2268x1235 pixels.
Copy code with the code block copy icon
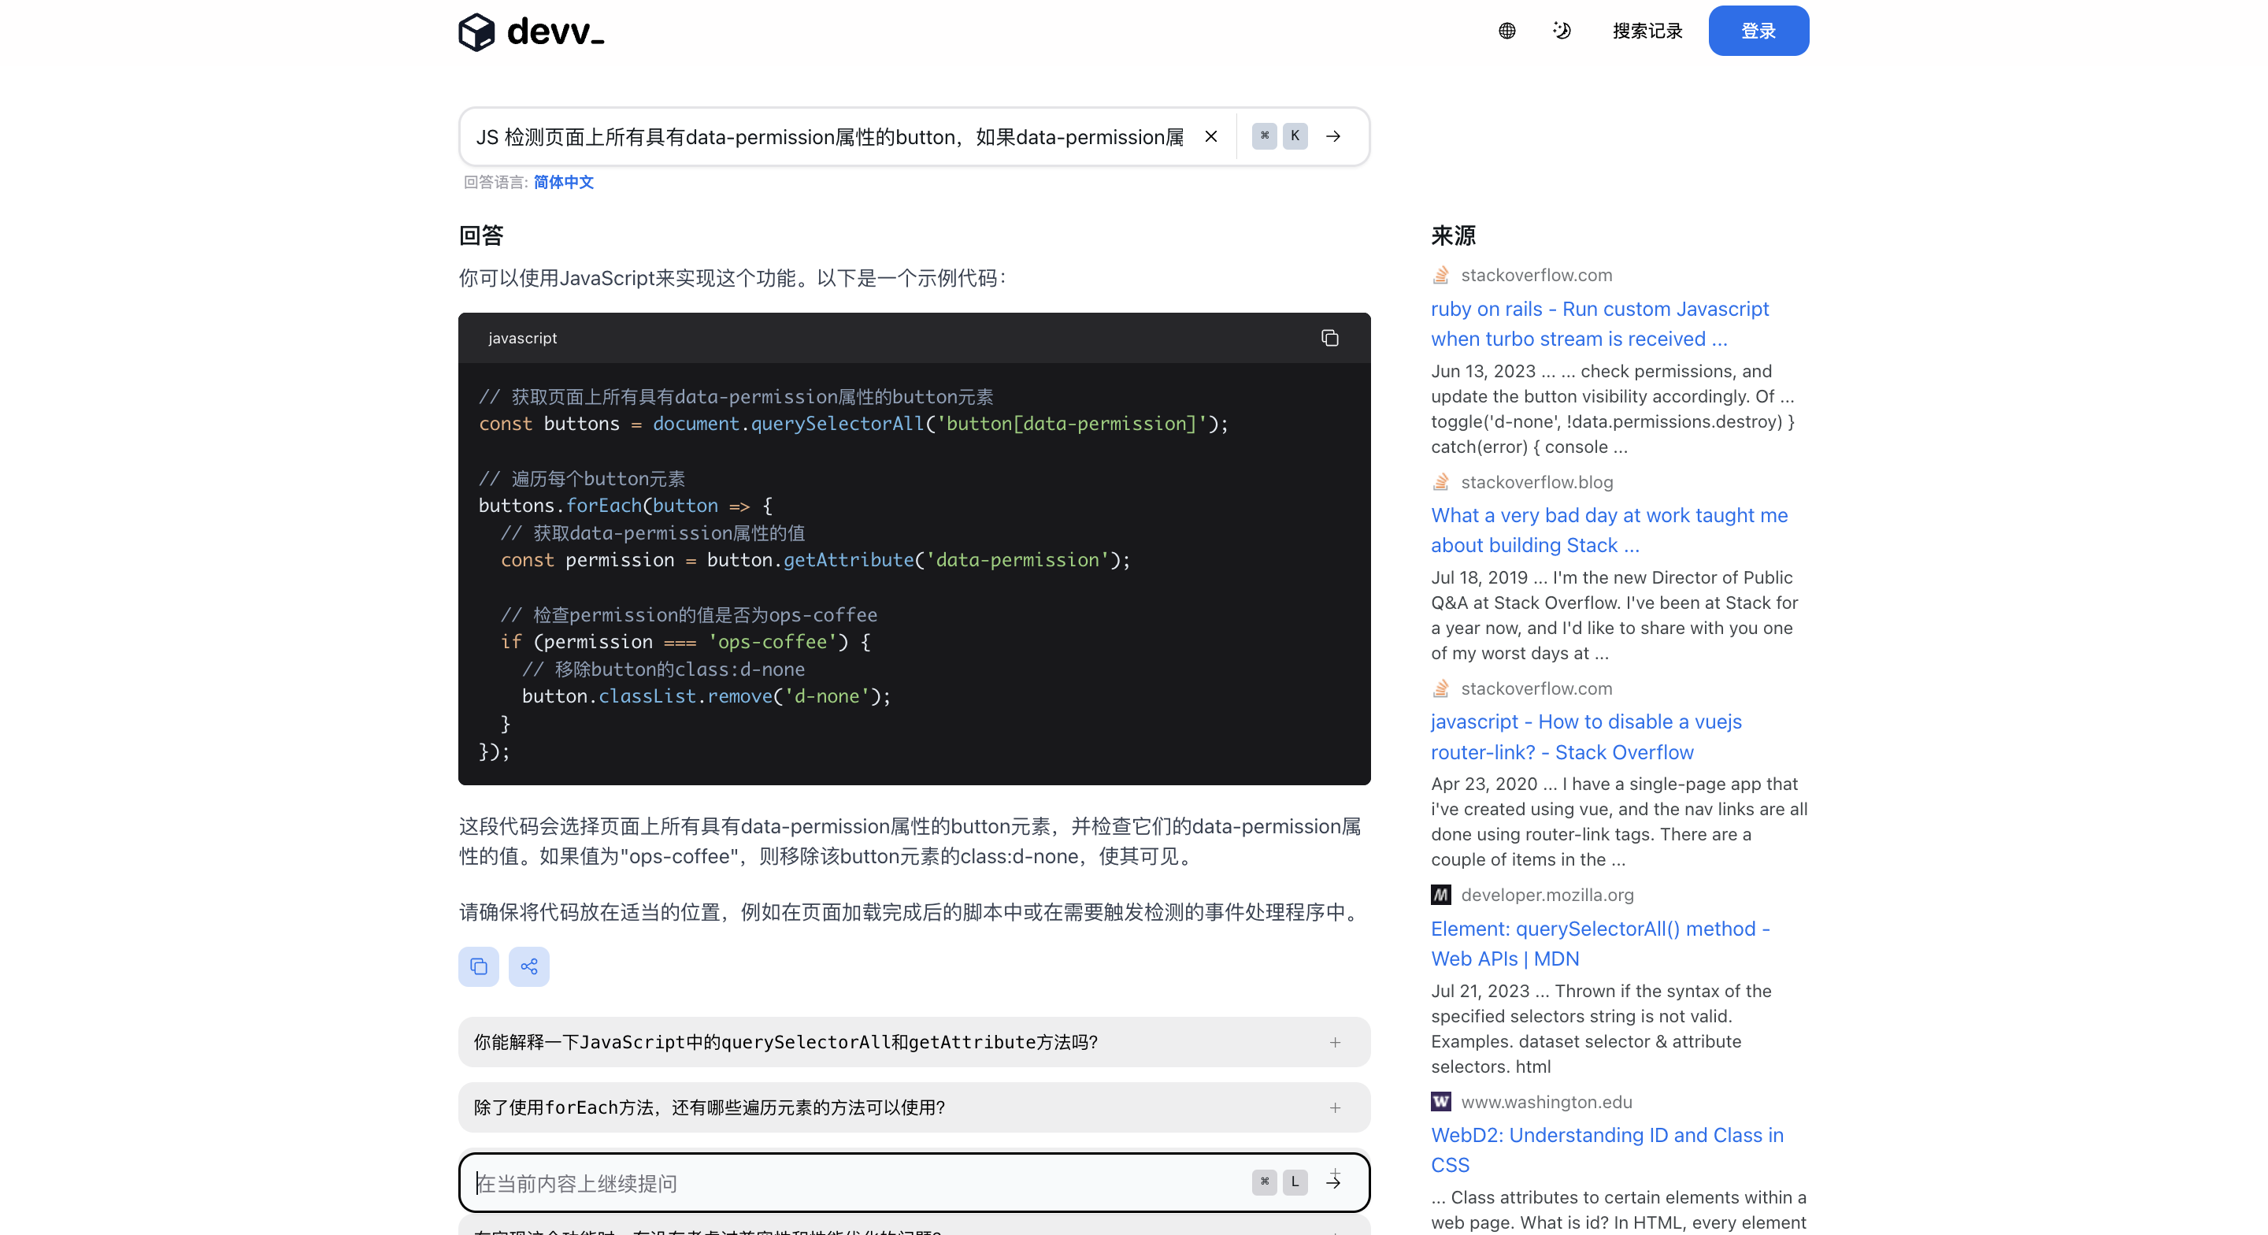[1329, 338]
